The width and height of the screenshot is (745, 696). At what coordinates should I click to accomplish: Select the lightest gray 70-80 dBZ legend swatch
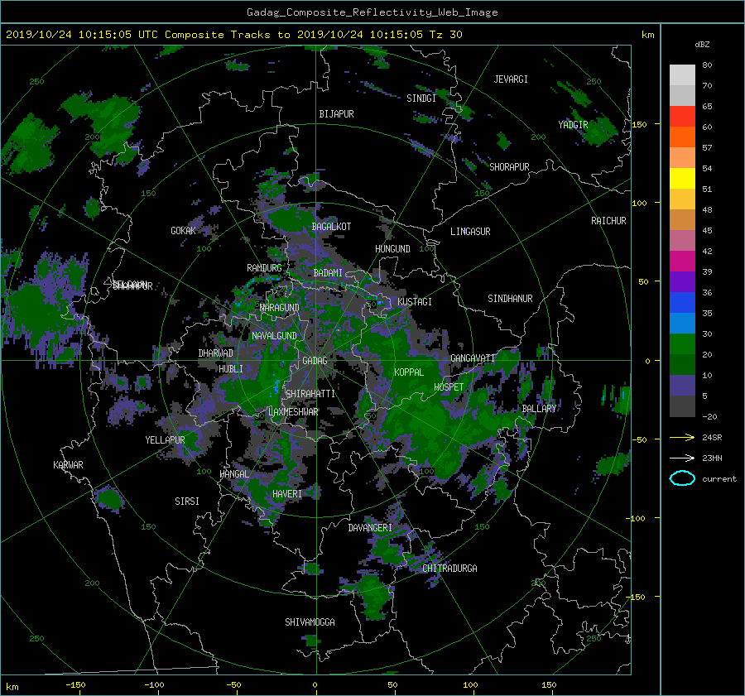682,74
